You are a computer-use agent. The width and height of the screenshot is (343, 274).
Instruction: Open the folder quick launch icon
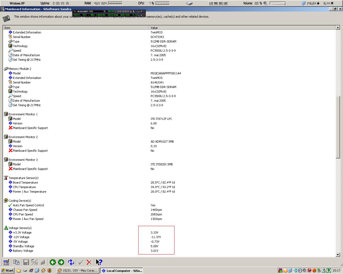click(19, 271)
